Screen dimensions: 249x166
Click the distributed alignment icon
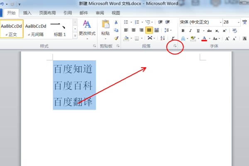pos(156,30)
